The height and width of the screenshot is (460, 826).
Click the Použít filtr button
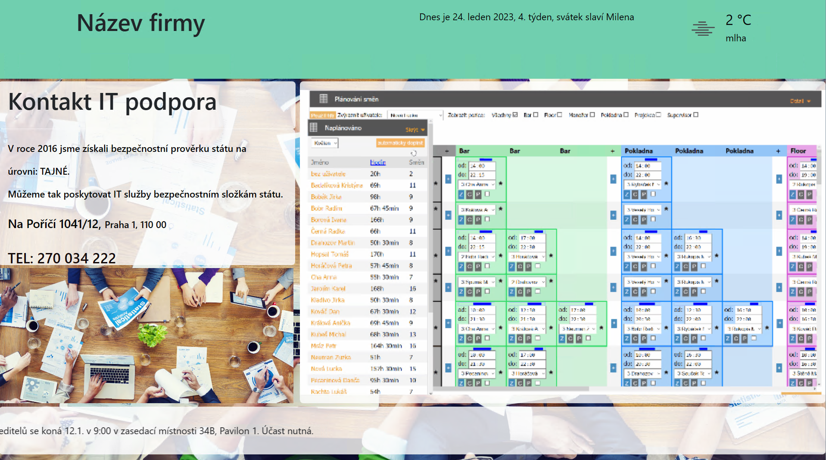(x=323, y=115)
